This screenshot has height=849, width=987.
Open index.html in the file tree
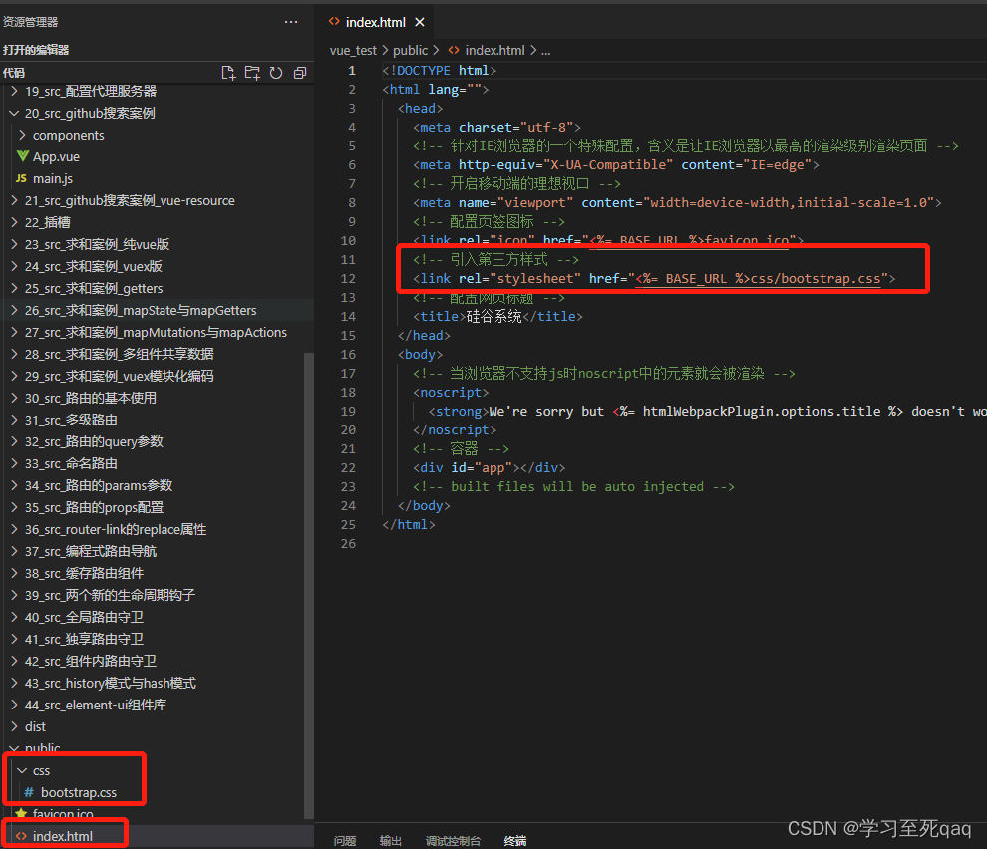pyautogui.click(x=63, y=836)
